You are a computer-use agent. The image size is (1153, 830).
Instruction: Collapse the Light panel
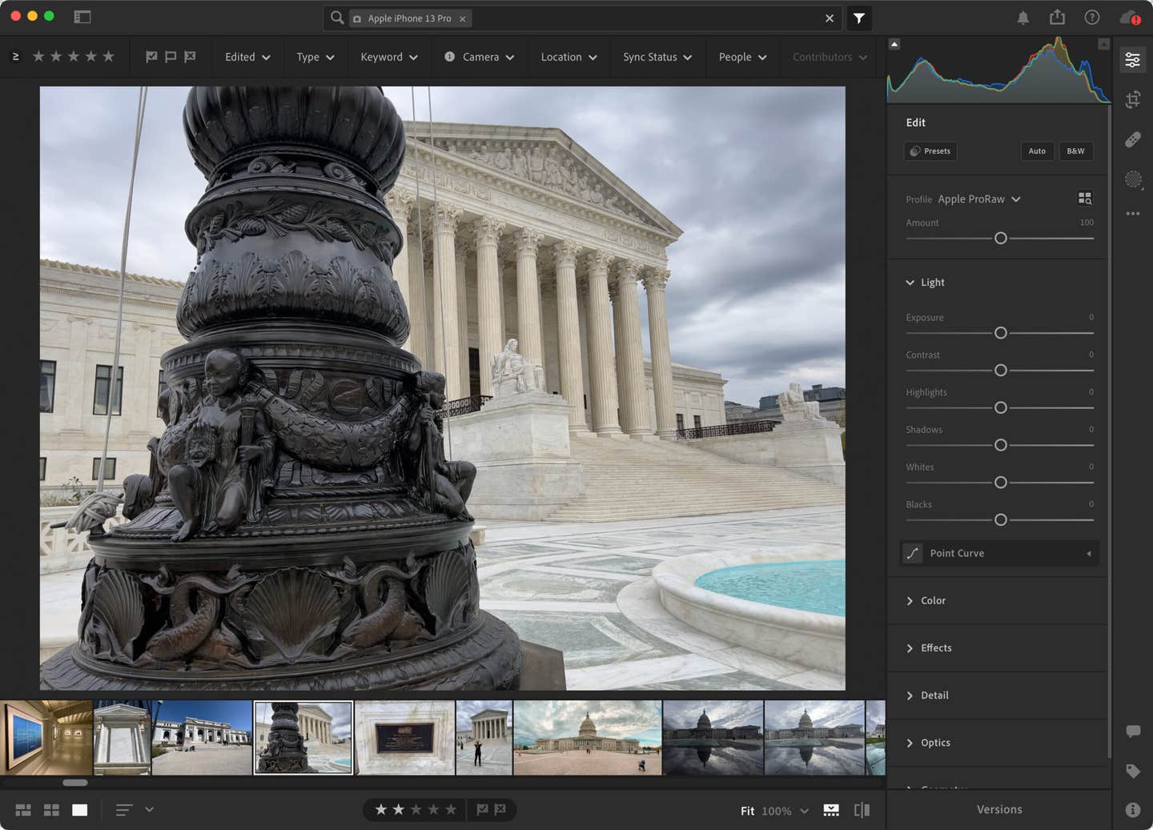click(x=925, y=282)
